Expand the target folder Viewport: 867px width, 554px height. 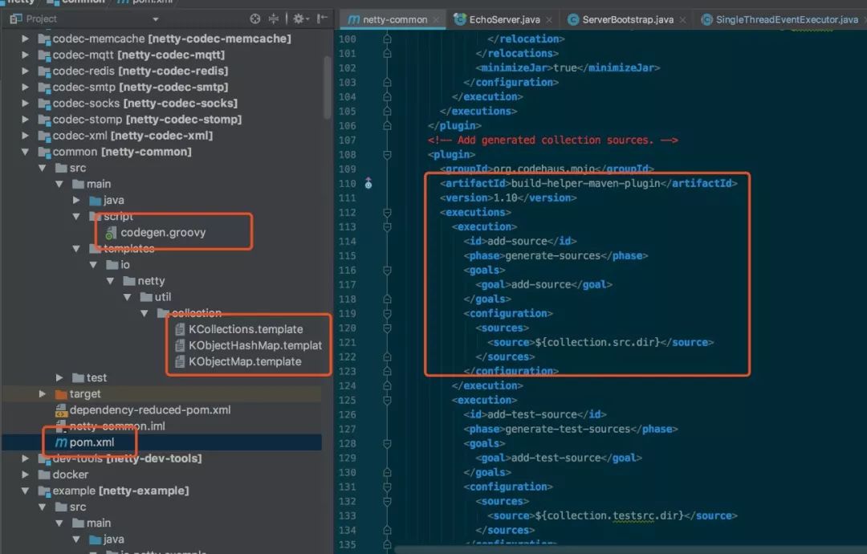pyautogui.click(x=42, y=393)
